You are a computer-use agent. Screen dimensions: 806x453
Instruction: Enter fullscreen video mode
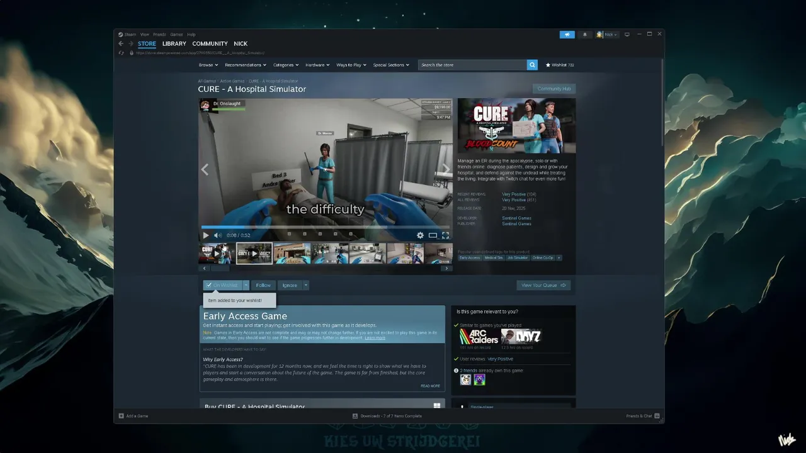tap(445, 235)
